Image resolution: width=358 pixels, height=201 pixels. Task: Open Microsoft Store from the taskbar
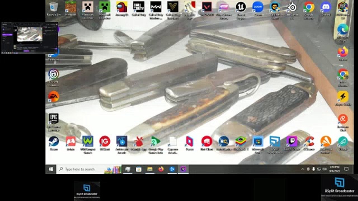pyautogui.click(x=139, y=169)
